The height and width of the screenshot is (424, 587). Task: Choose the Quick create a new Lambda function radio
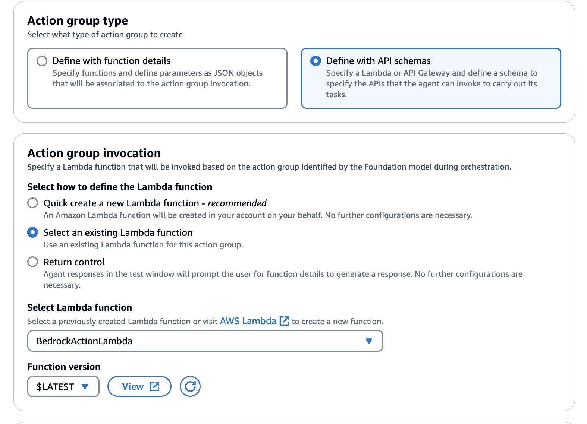point(33,203)
